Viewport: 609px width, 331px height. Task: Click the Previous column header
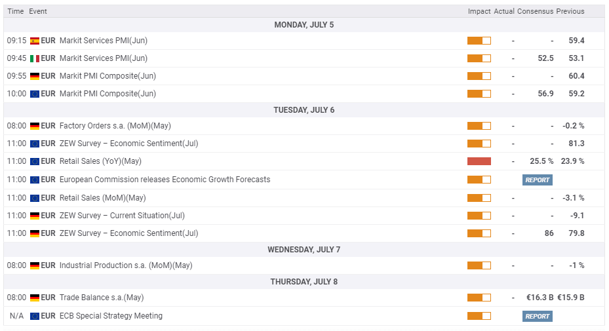[570, 11]
